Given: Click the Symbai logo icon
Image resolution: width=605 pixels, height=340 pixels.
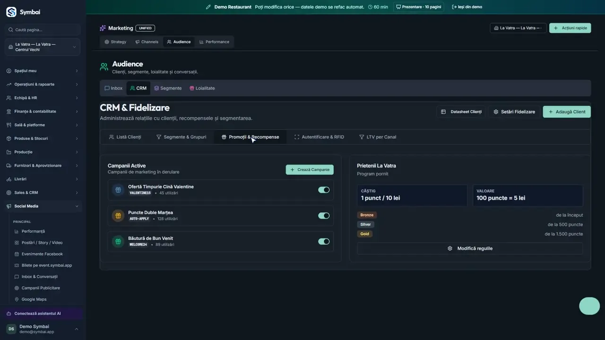Looking at the screenshot, I should pos(11,12).
